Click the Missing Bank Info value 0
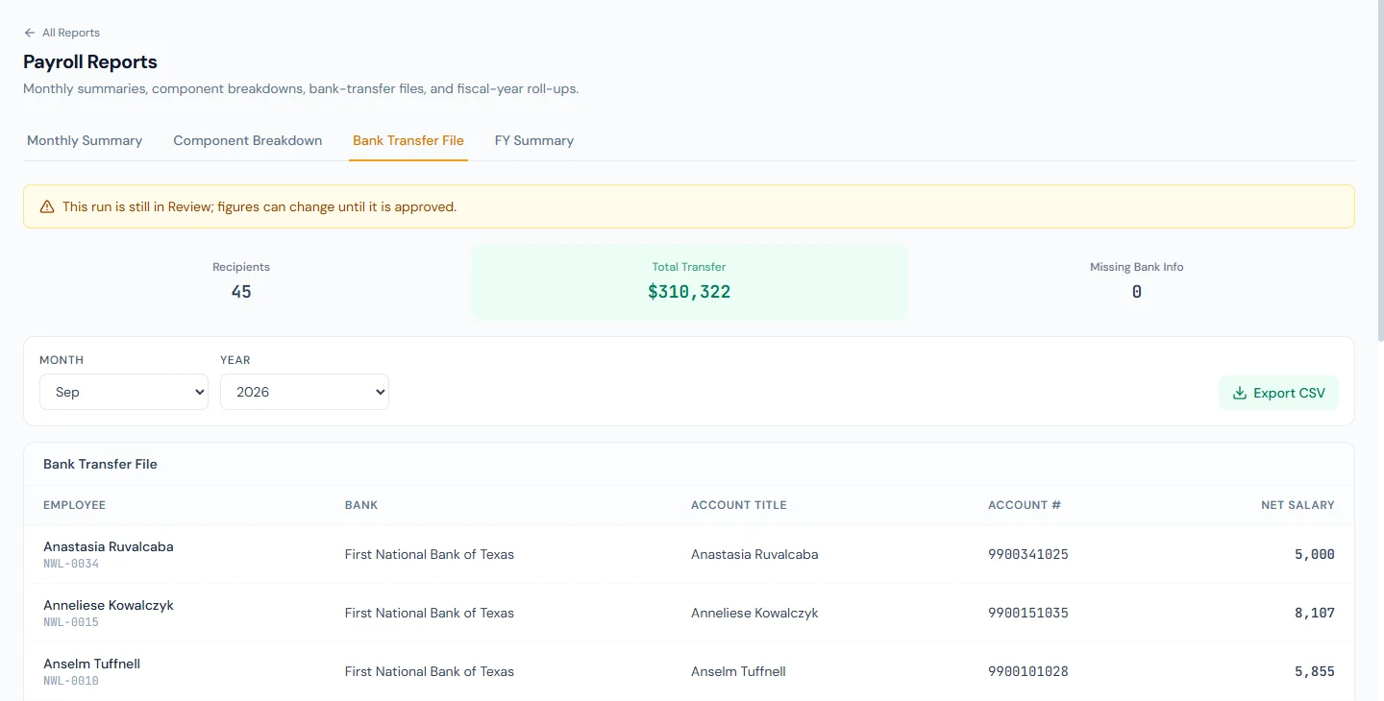The width and height of the screenshot is (1384, 701). pyautogui.click(x=1137, y=292)
